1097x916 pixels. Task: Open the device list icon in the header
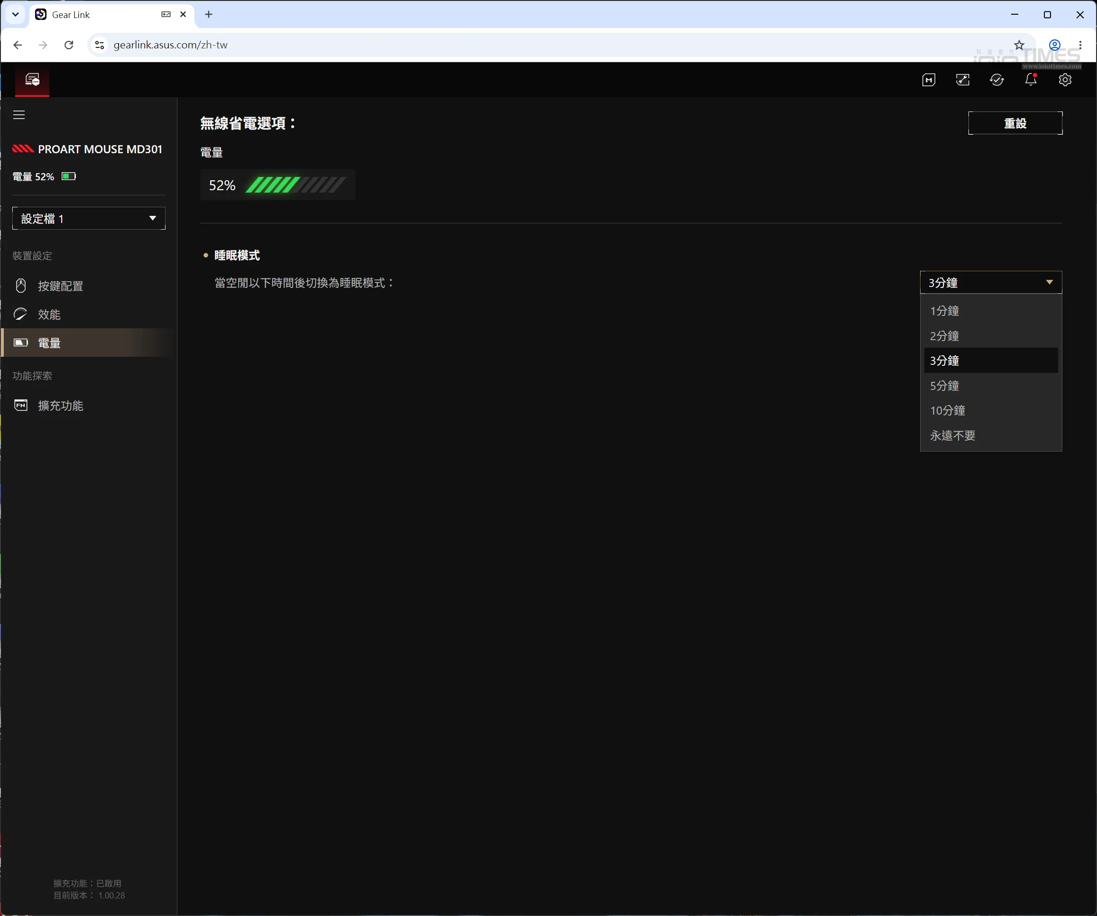click(x=32, y=80)
